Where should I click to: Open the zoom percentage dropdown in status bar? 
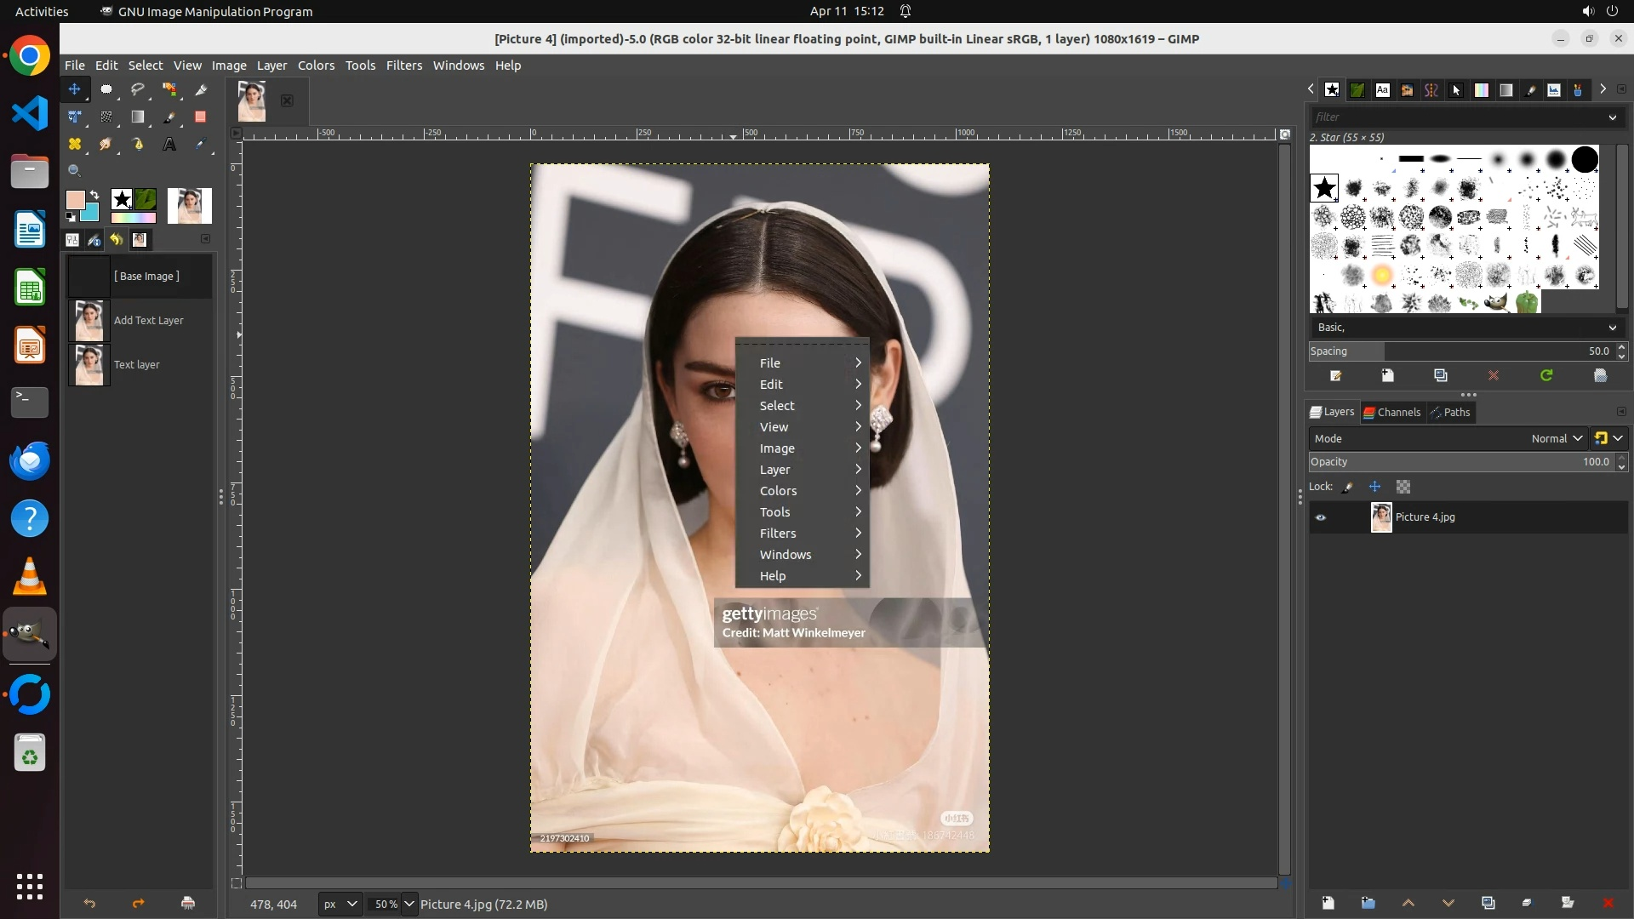(409, 904)
